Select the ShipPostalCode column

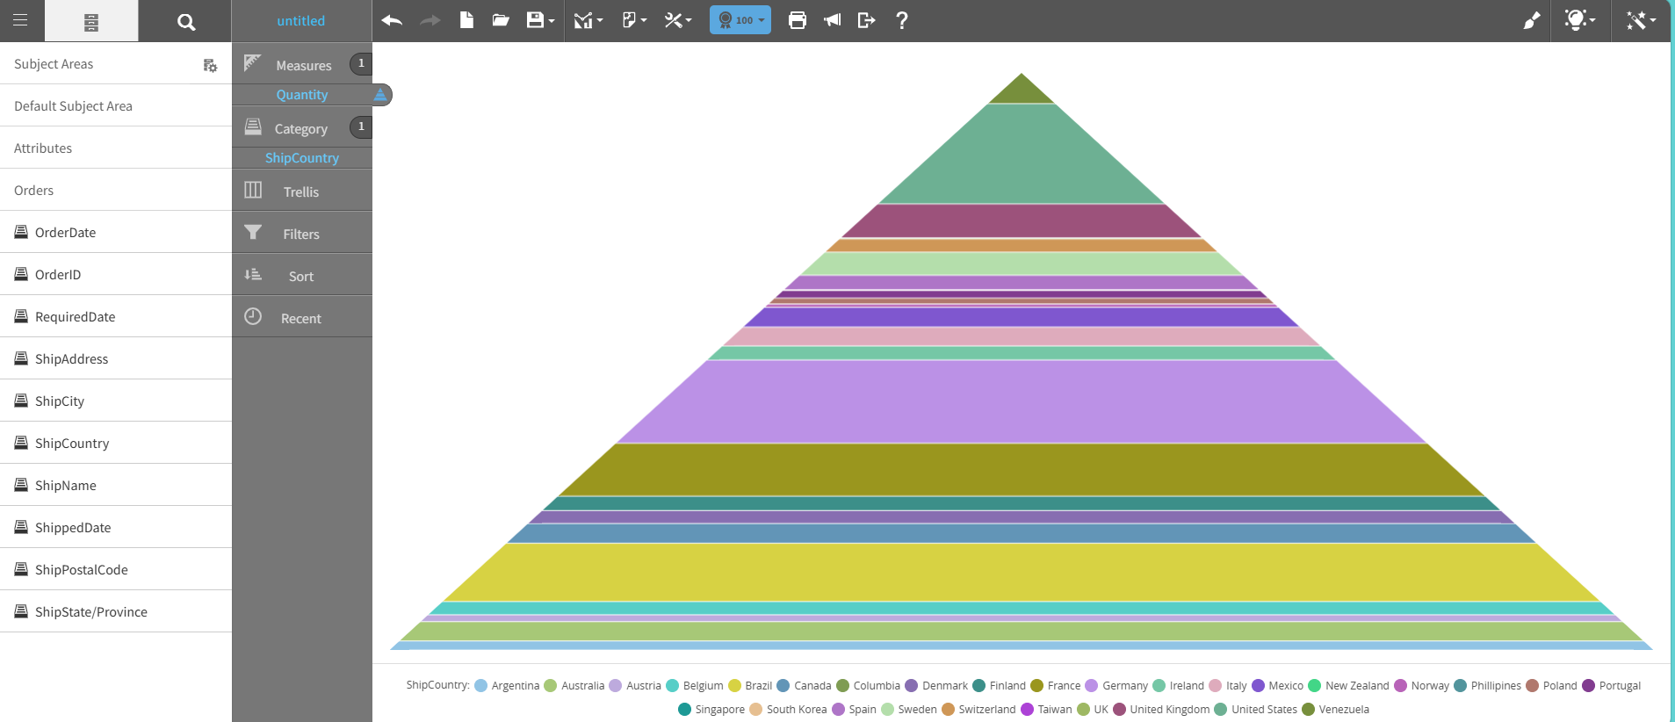pyautogui.click(x=116, y=569)
